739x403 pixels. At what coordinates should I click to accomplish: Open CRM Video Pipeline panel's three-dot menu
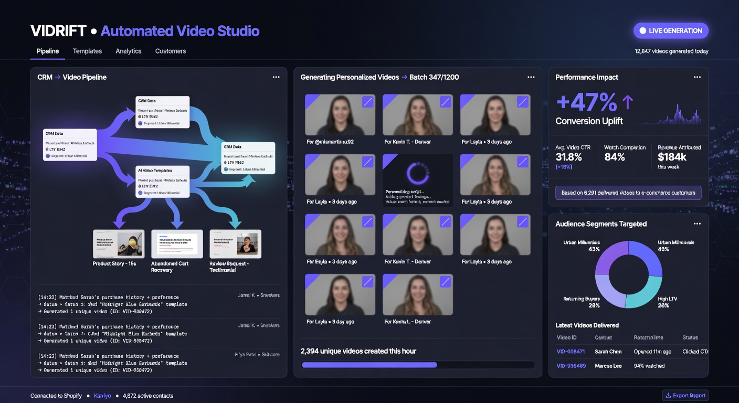click(276, 77)
